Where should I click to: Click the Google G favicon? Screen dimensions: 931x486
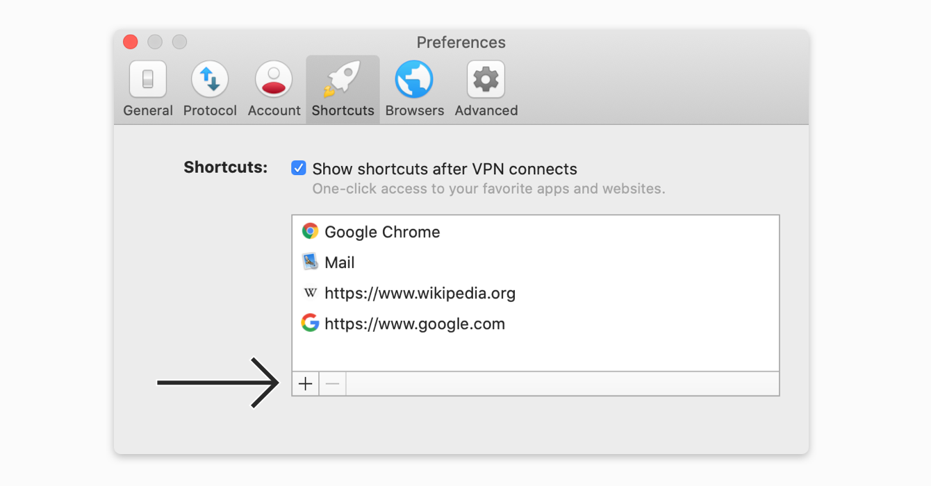(310, 323)
